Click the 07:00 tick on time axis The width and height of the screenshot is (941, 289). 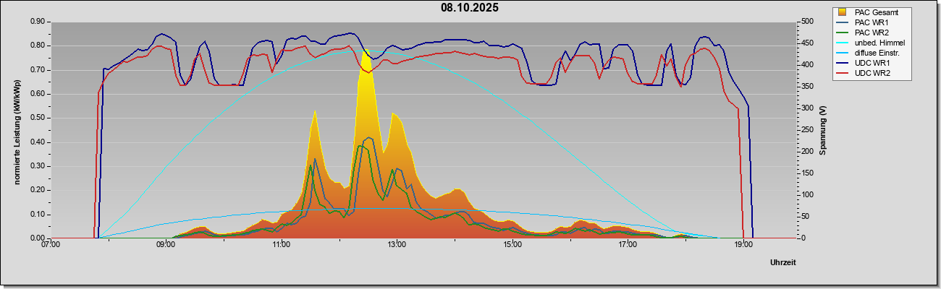pos(51,246)
